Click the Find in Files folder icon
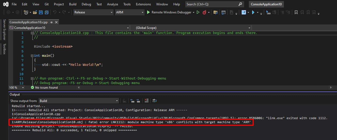The image size is (337, 140). tap(215, 12)
